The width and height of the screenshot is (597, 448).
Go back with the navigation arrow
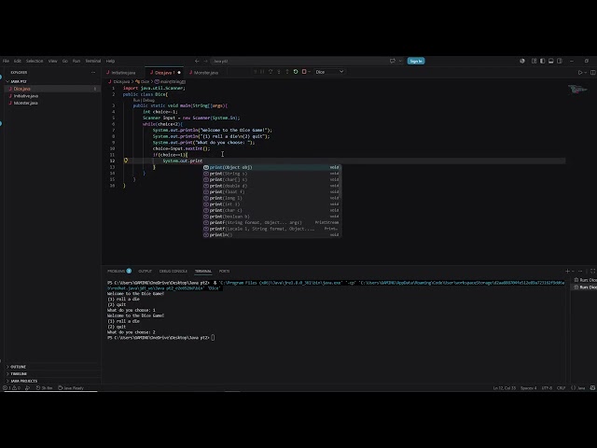click(197, 61)
